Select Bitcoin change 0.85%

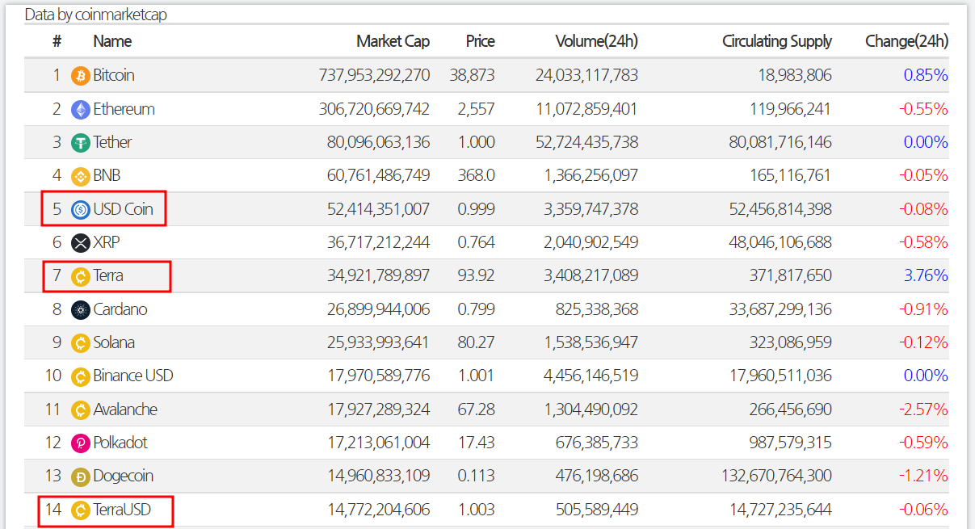926,75
